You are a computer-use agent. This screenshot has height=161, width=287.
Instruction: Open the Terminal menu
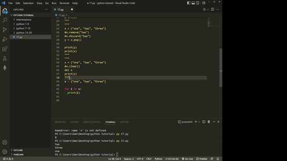pos(64,3)
